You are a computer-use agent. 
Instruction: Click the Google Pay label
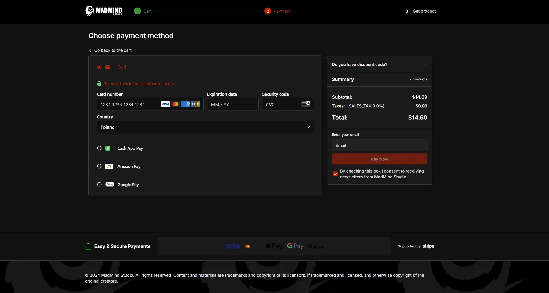tap(128, 185)
